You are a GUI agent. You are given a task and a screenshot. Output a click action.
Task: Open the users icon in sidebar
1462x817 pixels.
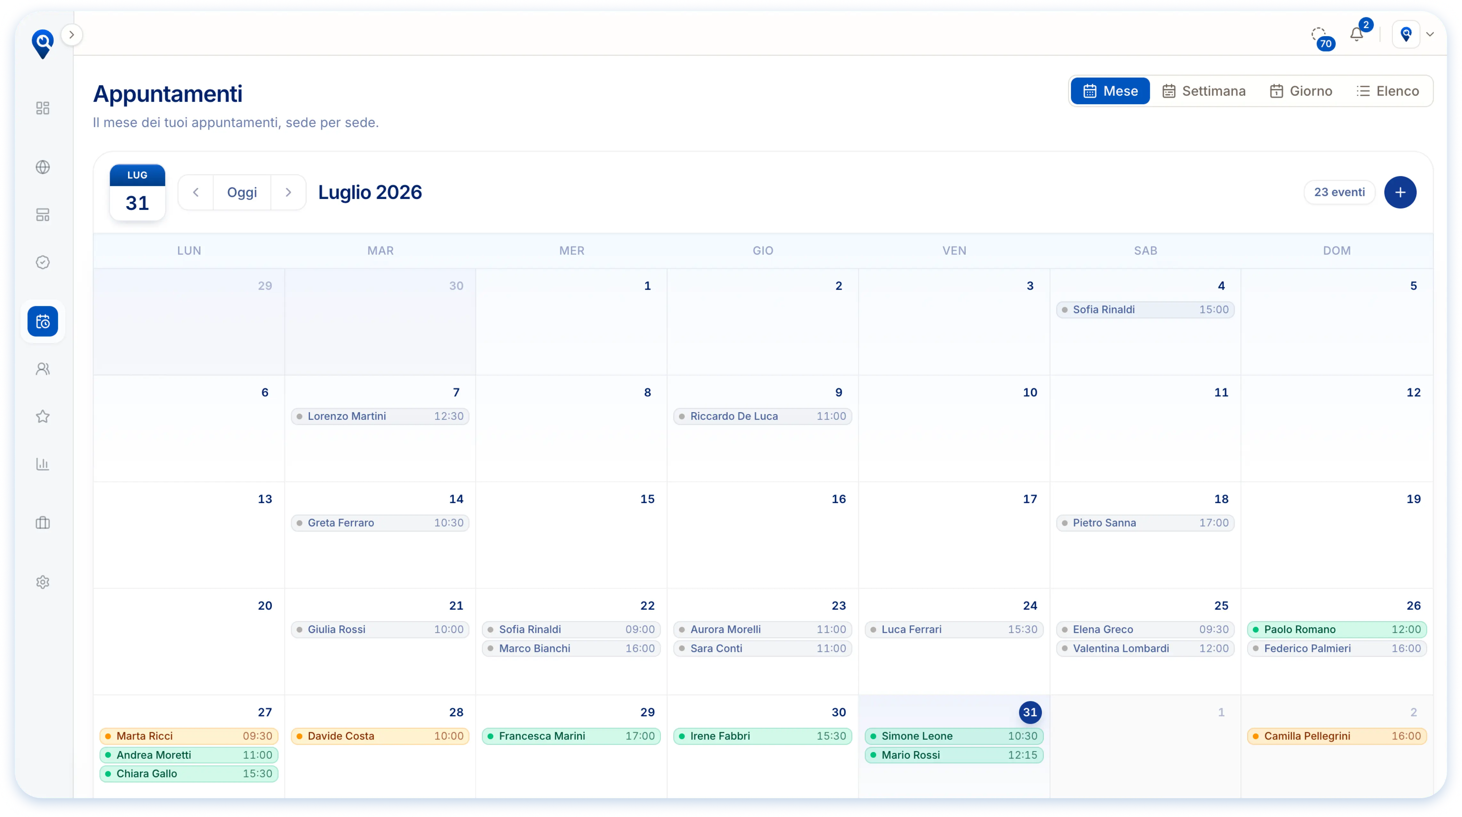43,369
